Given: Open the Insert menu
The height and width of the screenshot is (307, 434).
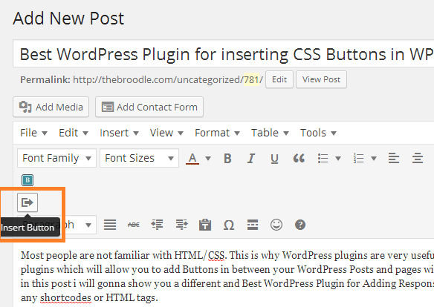Looking at the screenshot, I should tap(119, 133).
